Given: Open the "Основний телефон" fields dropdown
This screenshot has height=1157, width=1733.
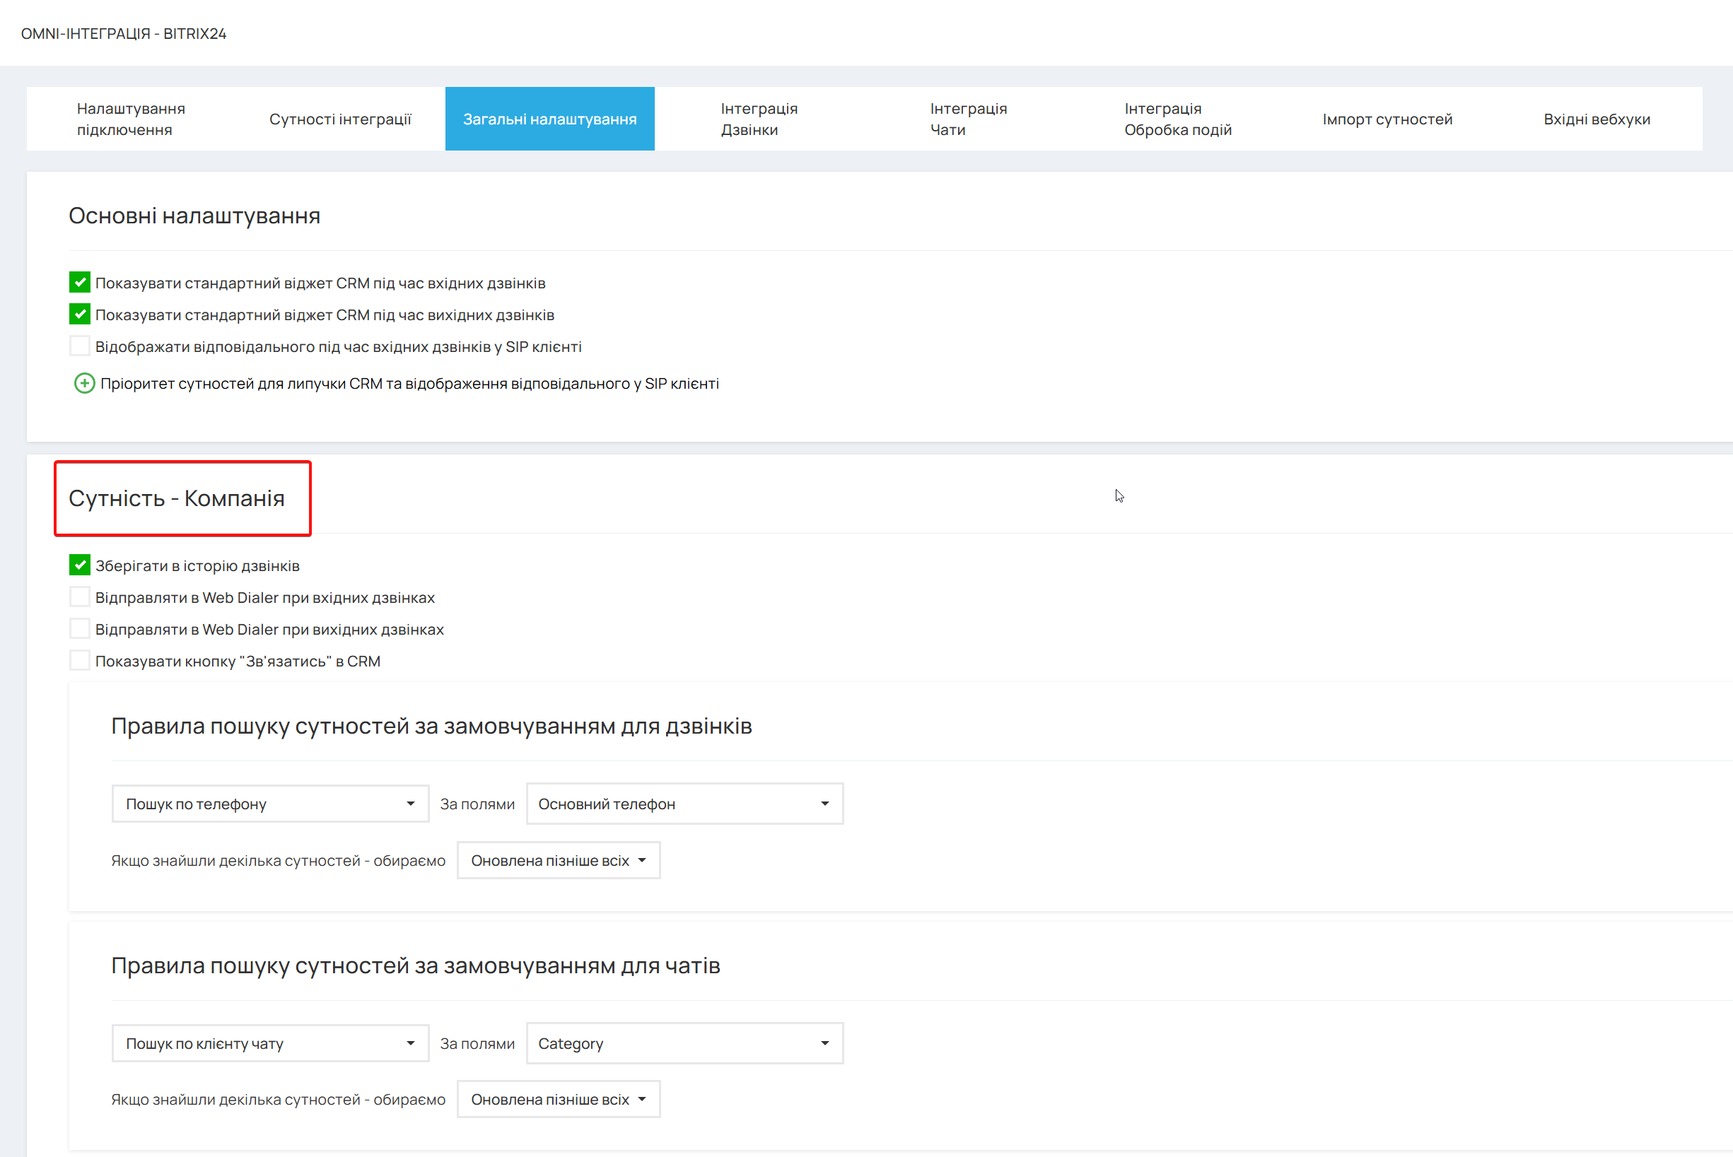Looking at the screenshot, I should point(685,804).
